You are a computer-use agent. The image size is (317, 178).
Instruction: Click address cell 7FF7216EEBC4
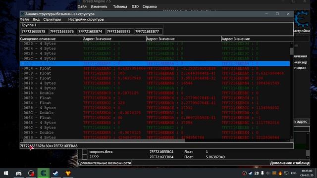tap(161, 152)
